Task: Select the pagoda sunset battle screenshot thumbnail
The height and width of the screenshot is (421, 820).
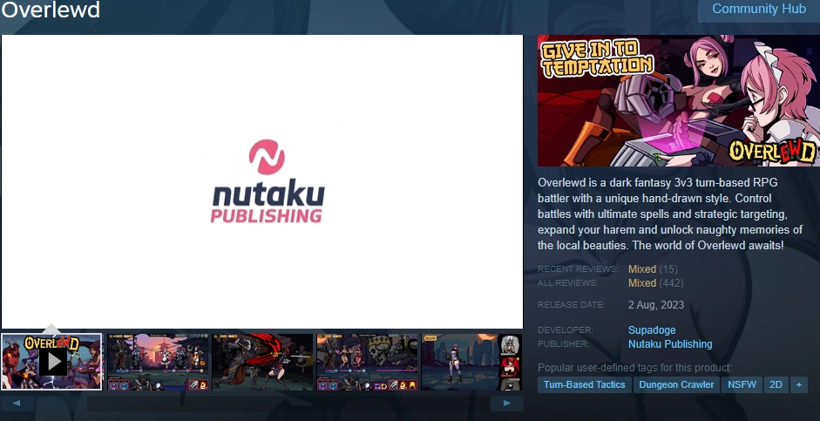Action: pos(158,362)
